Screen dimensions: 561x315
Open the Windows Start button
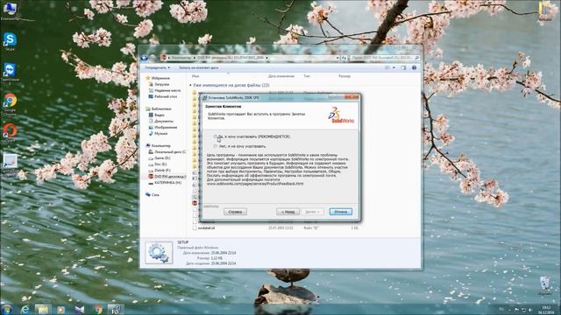tap(7, 309)
